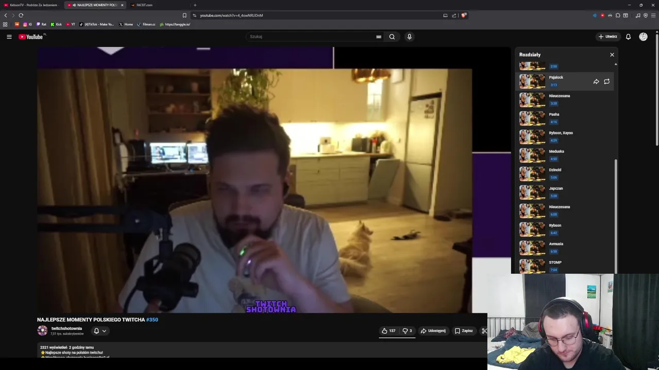Jump to the Rybson chapter at 6:42
The width and height of the screenshot is (659, 370).
(565, 229)
